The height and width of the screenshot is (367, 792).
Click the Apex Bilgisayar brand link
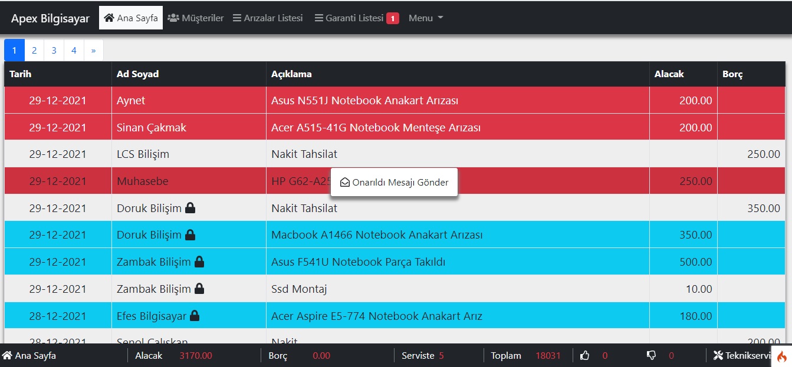(x=50, y=18)
